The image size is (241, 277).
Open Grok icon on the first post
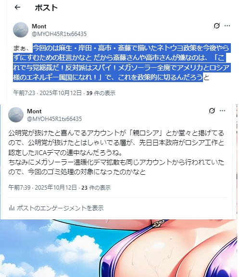point(216,26)
